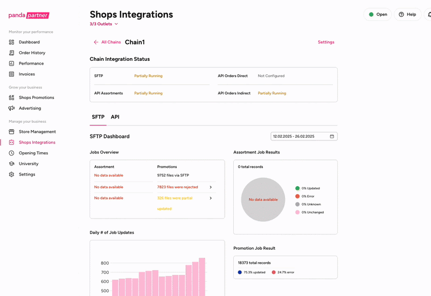Viewport: 431px width, 296px height.
Task: Select the SFTP tab
Action: 98,117
